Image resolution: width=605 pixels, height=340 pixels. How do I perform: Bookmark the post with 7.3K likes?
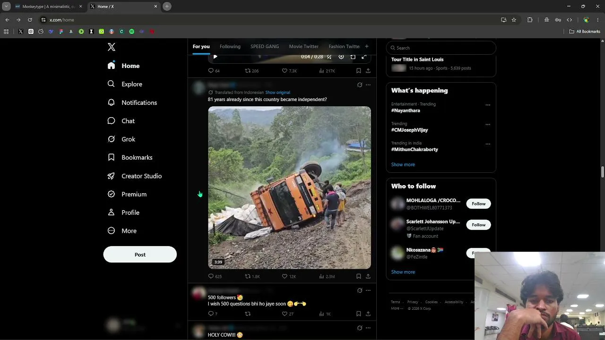click(x=359, y=71)
